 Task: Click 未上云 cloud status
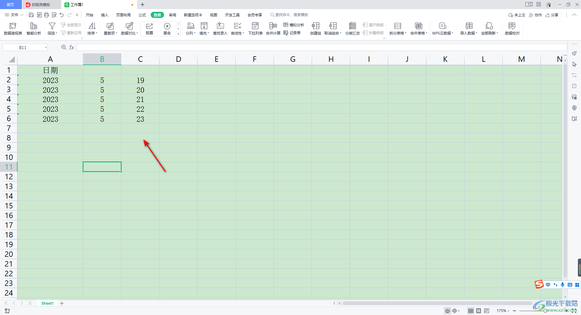[x=517, y=15]
